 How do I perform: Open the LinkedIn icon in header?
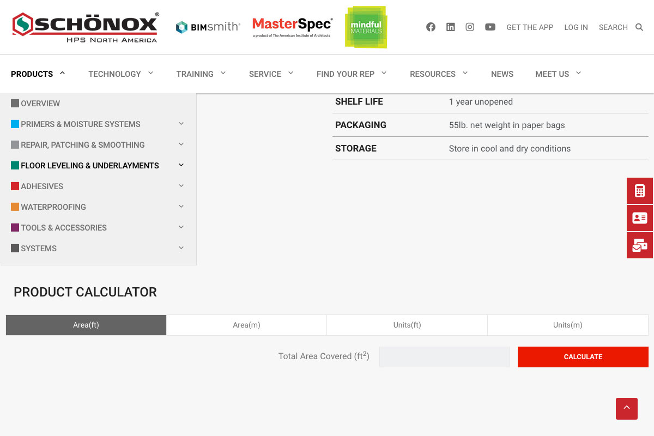tap(450, 27)
